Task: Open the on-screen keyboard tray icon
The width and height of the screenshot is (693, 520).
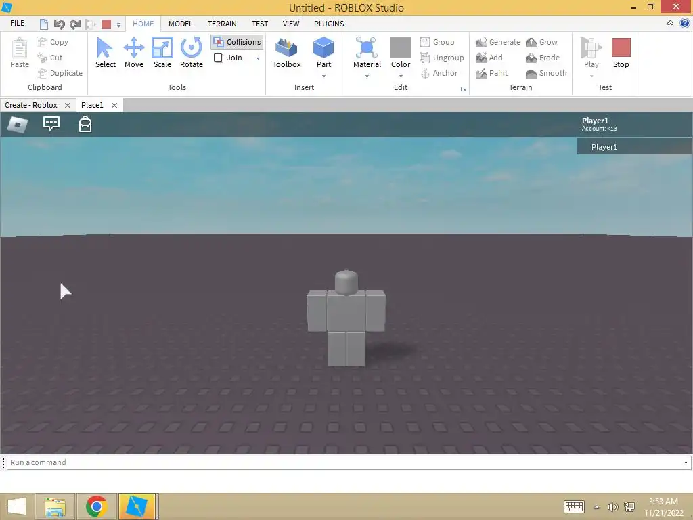Action: coord(574,506)
